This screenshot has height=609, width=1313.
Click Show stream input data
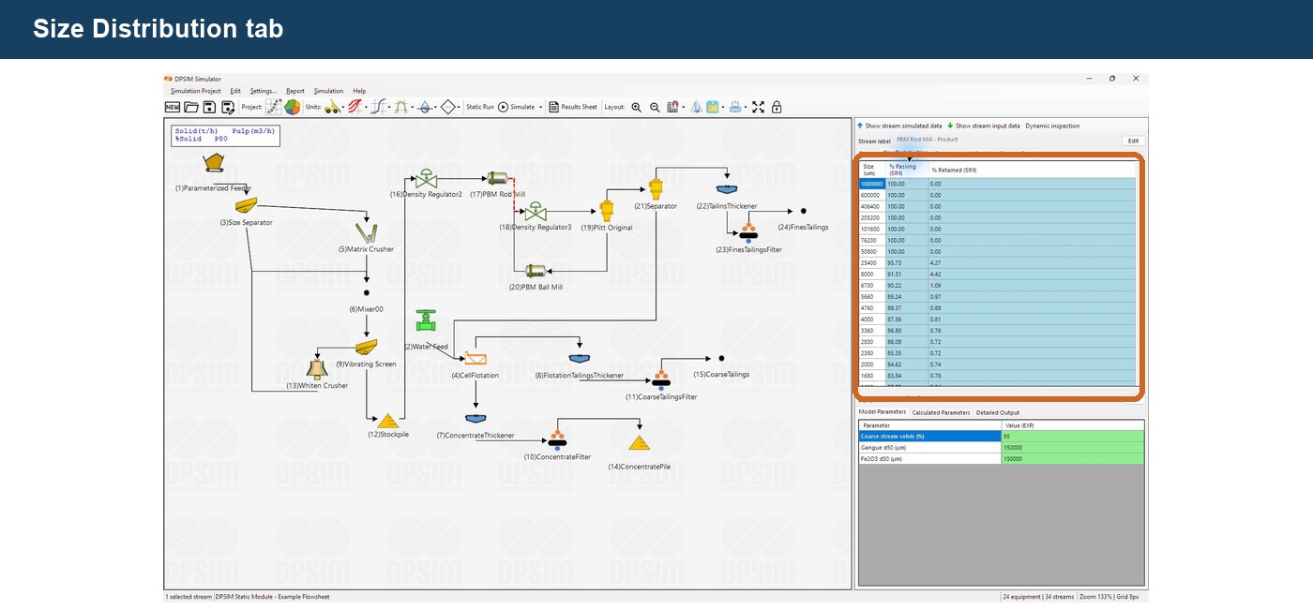coord(984,126)
